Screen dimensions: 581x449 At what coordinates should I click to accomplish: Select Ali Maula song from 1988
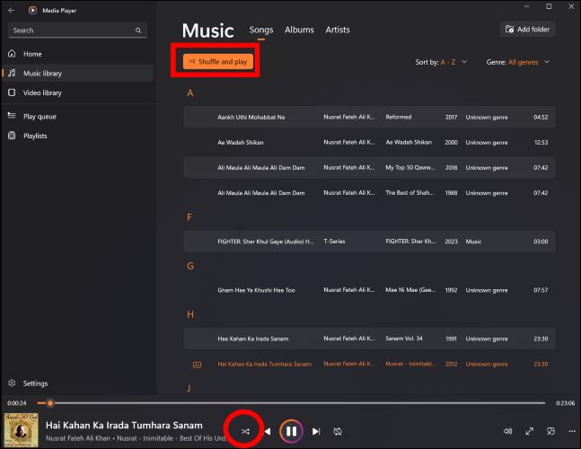point(369,193)
